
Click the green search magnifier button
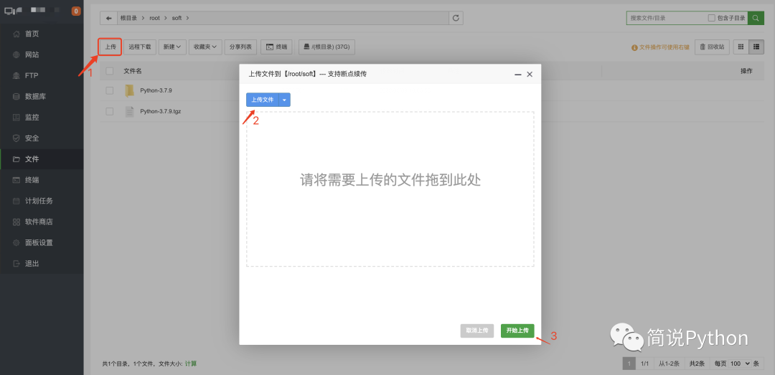point(755,18)
